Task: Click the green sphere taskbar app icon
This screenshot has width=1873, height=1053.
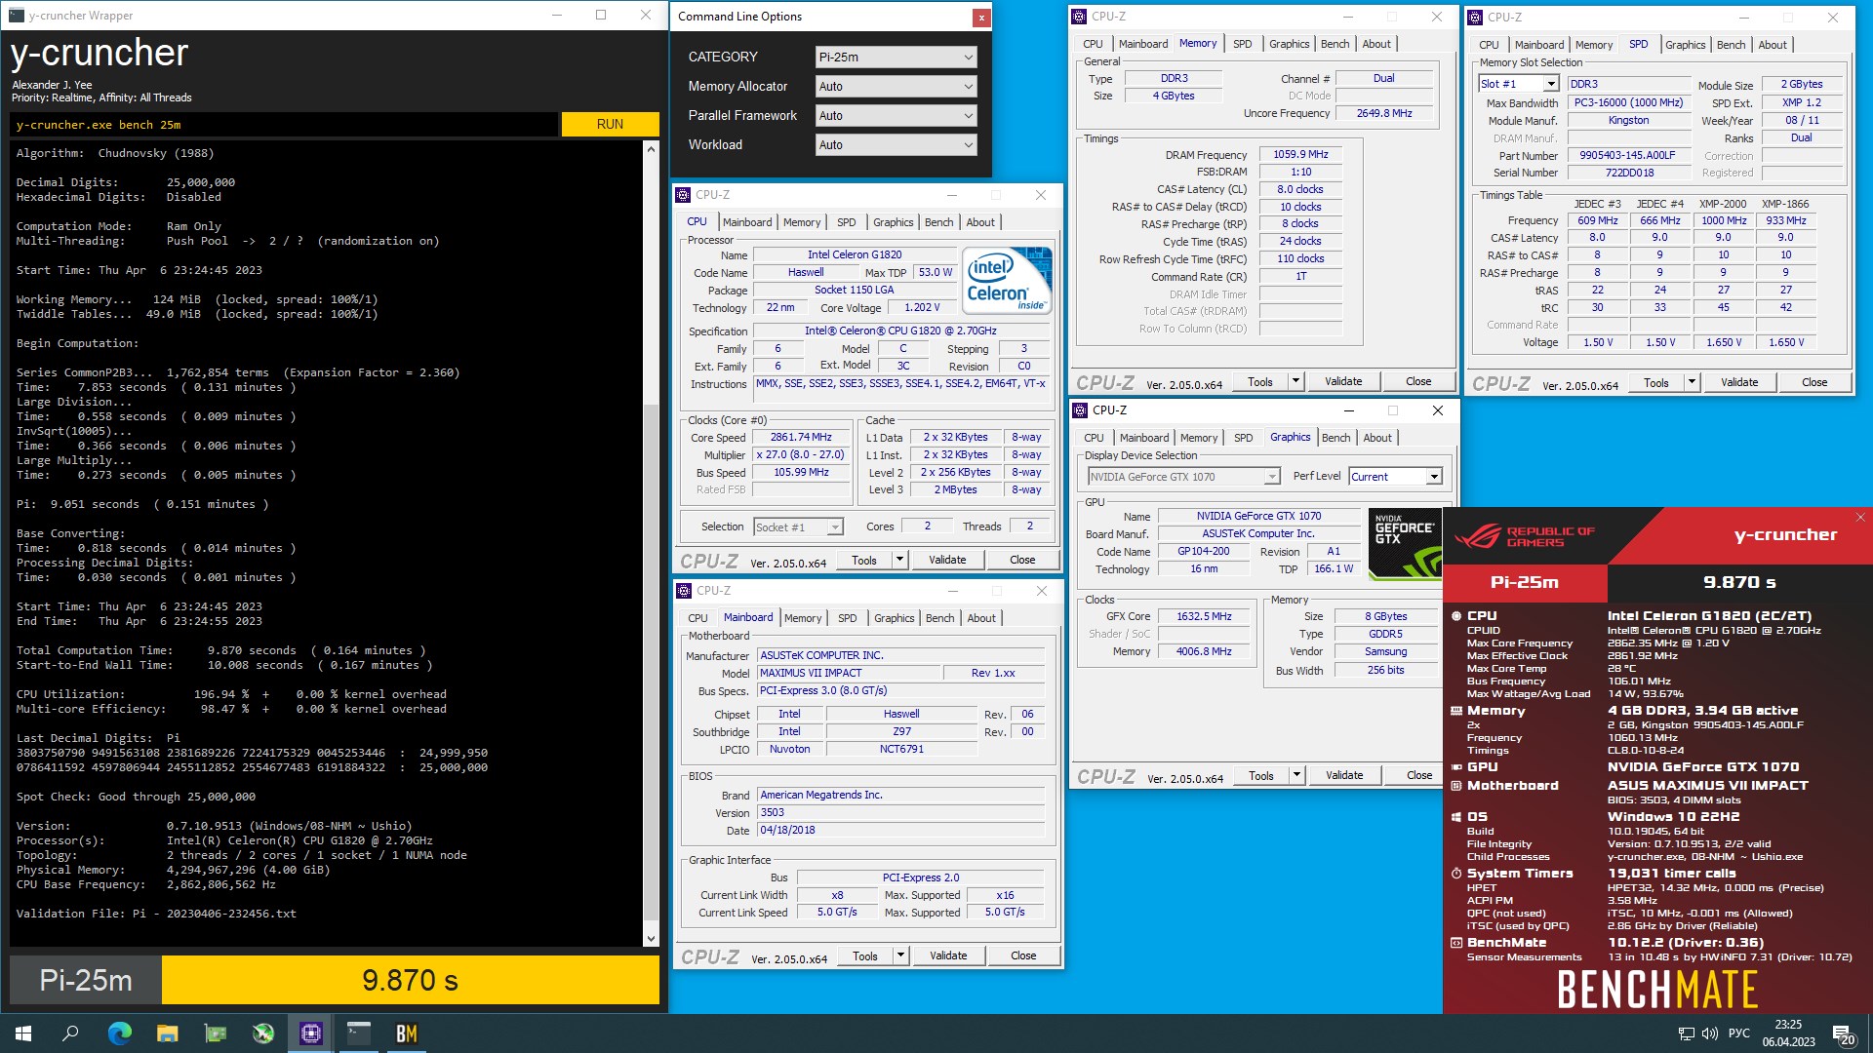Action: click(262, 1033)
